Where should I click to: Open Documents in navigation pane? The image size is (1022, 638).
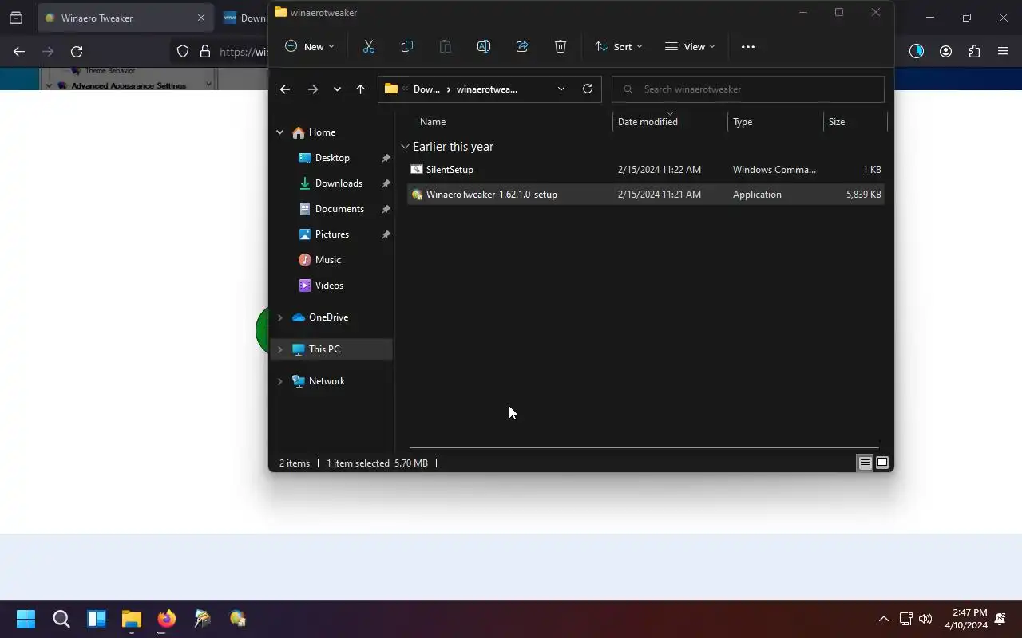point(339,209)
